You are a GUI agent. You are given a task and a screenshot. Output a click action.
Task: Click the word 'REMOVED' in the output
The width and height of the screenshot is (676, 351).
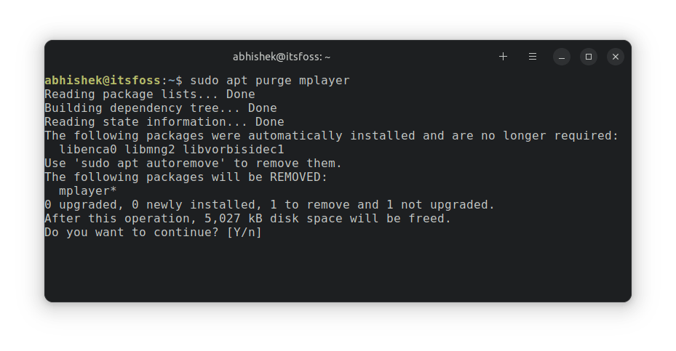(x=302, y=177)
